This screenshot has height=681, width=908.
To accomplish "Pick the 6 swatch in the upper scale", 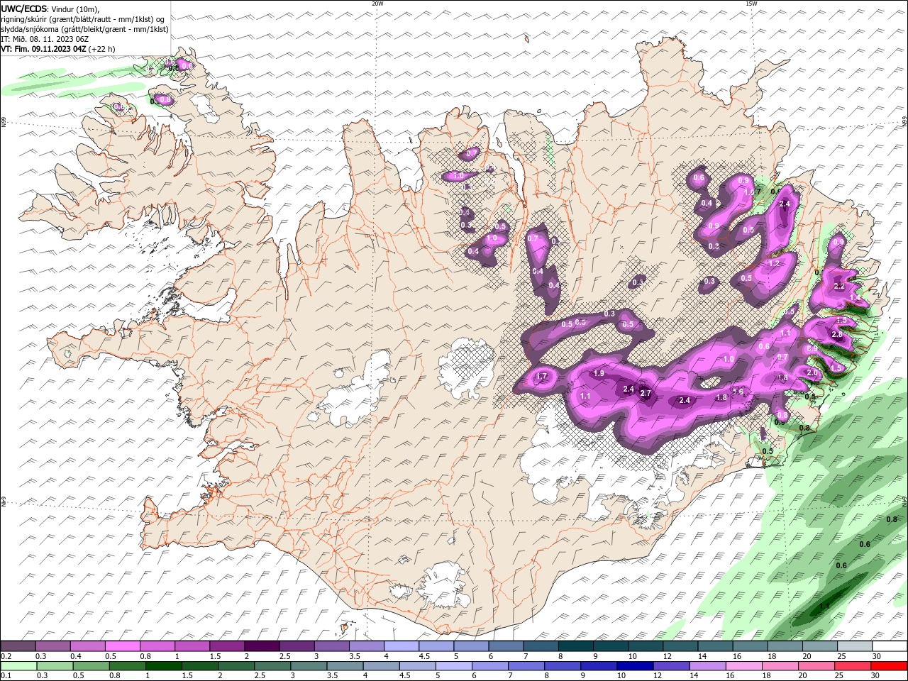I will point(505,646).
